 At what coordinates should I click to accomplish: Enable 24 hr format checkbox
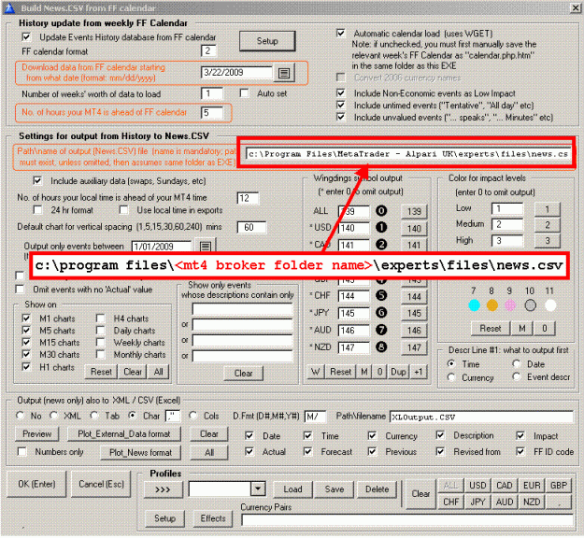pyautogui.click(x=37, y=210)
